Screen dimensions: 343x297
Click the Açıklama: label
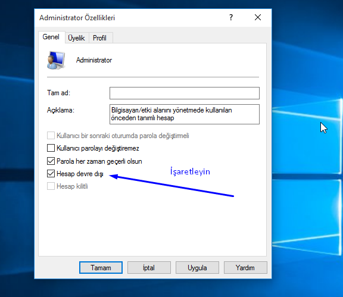61,110
